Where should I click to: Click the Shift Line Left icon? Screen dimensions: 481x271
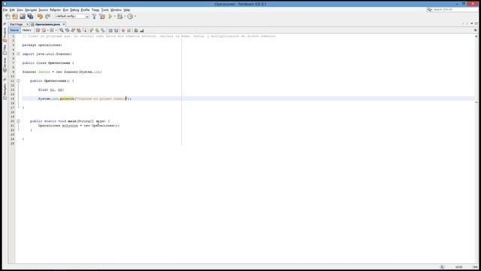(110, 30)
